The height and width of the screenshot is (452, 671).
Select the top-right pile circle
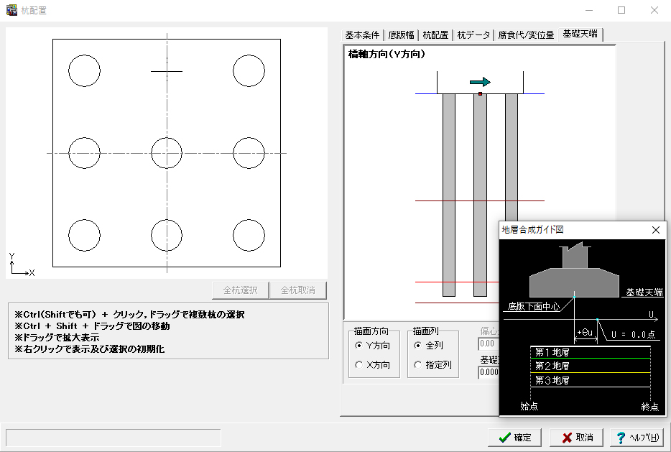(x=249, y=70)
